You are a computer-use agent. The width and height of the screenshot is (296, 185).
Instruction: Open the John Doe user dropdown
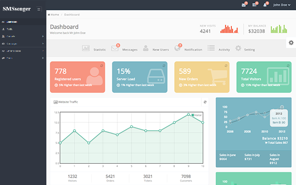[x=282, y=5]
